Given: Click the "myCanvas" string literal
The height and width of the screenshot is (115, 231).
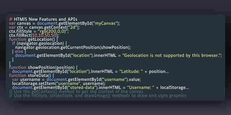Looking at the screenshot, I should tap(105, 23).
